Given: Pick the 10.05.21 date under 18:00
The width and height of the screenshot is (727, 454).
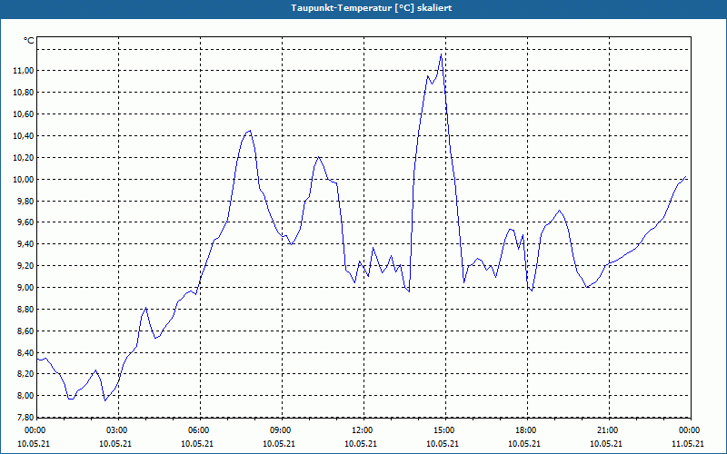Looking at the screenshot, I should tap(524, 444).
